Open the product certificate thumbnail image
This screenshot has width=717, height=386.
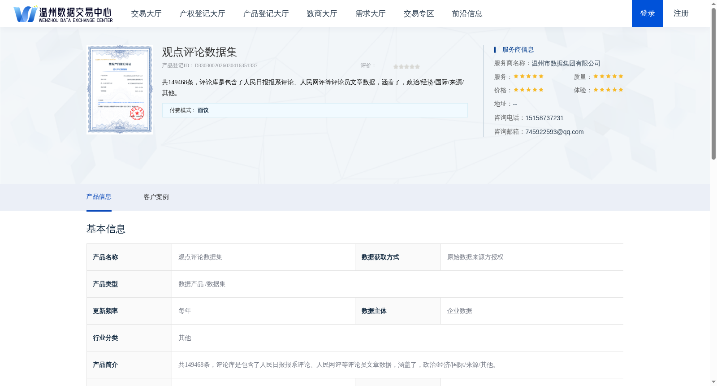(x=120, y=89)
